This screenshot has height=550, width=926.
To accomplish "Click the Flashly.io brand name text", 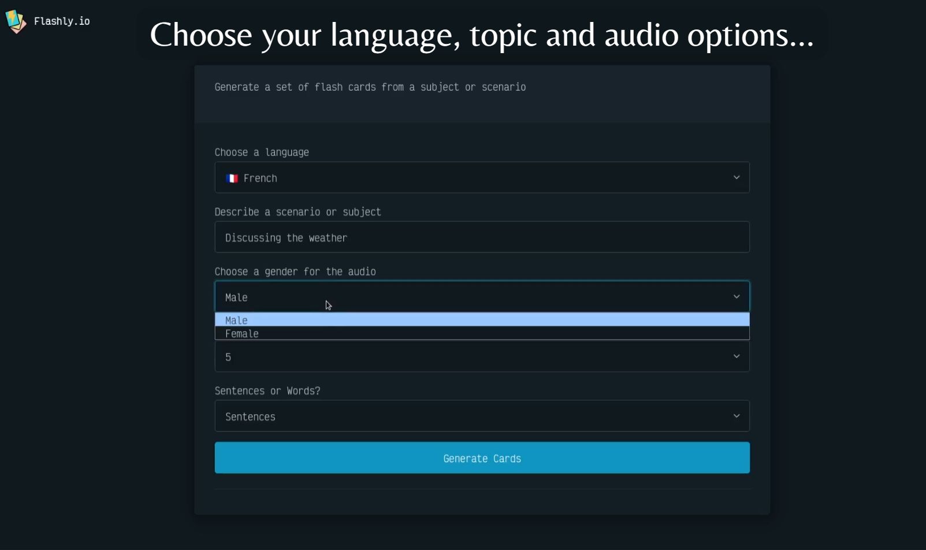I will coord(62,21).
